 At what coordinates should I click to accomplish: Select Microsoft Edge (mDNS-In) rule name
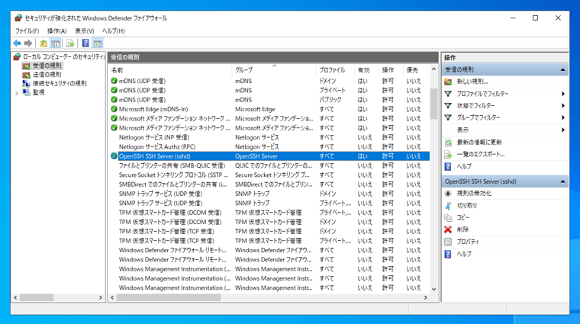tap(153, 109)
